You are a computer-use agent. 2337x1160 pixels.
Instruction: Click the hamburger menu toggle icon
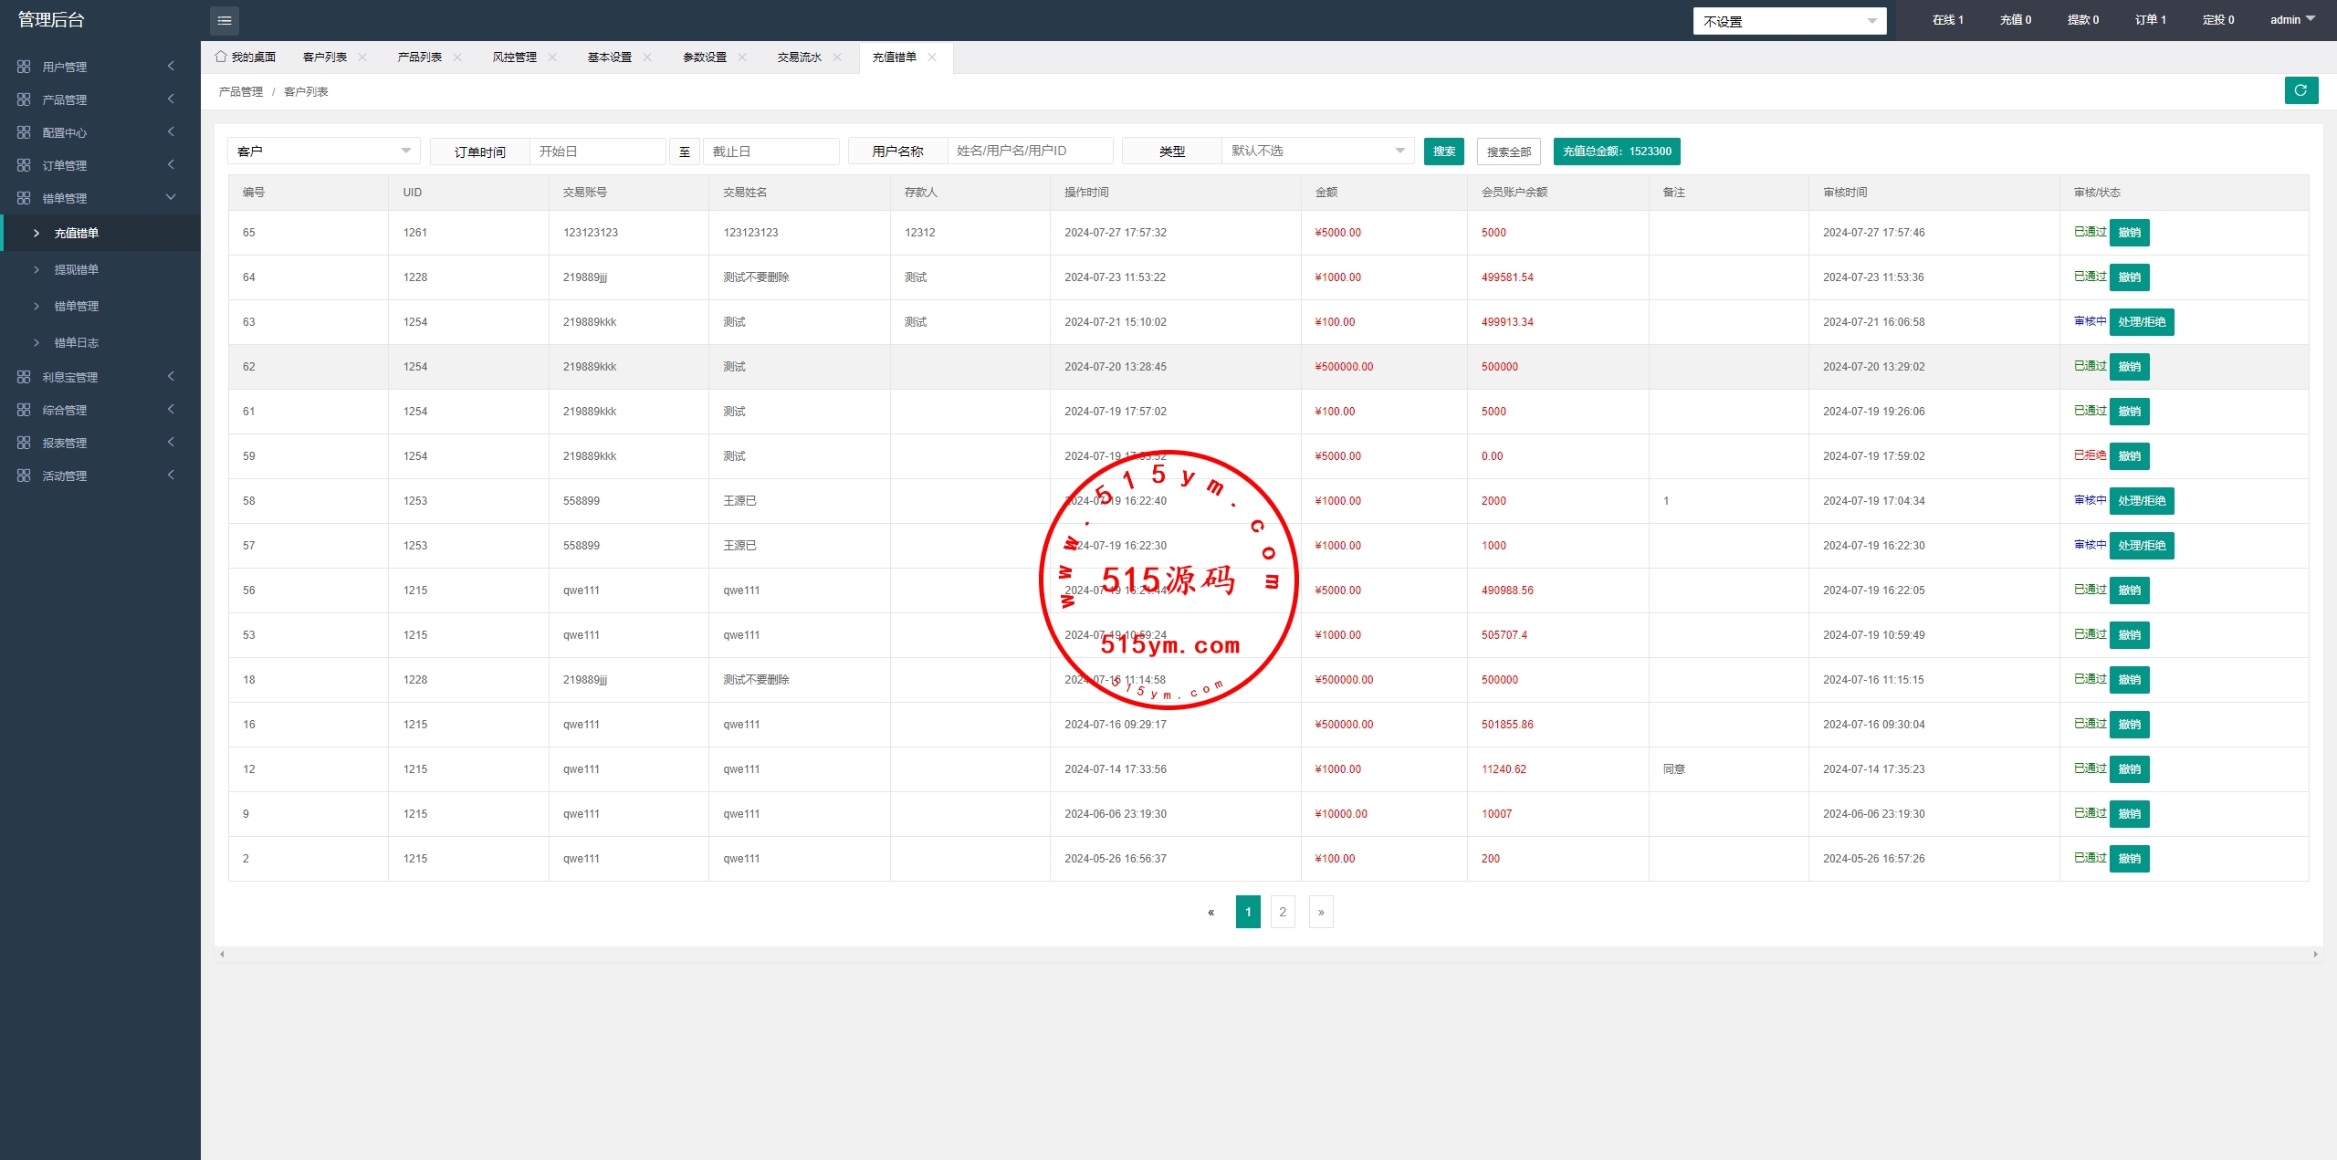click(225, 20)
